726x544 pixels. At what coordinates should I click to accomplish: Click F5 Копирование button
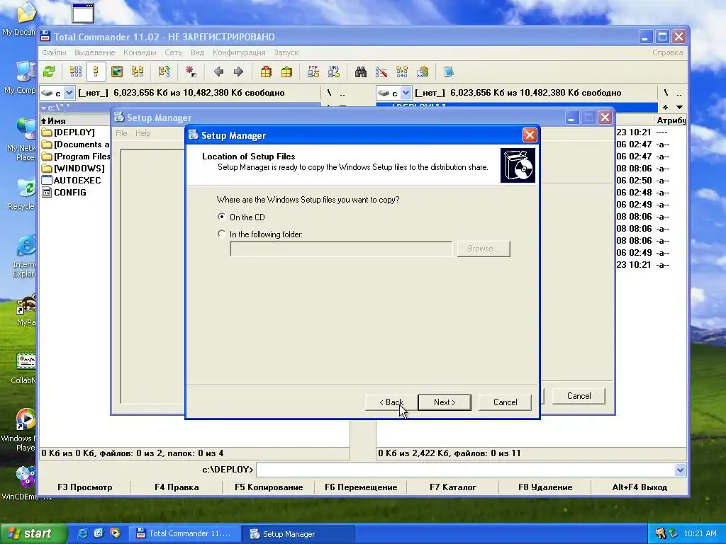pos(269,487)
